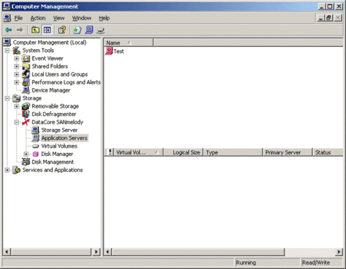Image resolution: width=346 pixels, height=269 pixels.
Task: Select the Device Manager tree label
Action: (x=51, y=90)
